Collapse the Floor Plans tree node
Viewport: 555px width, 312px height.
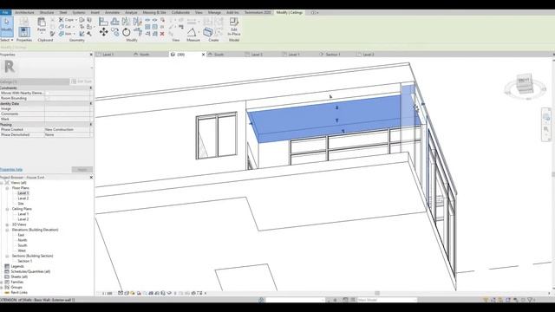[7, 188]
